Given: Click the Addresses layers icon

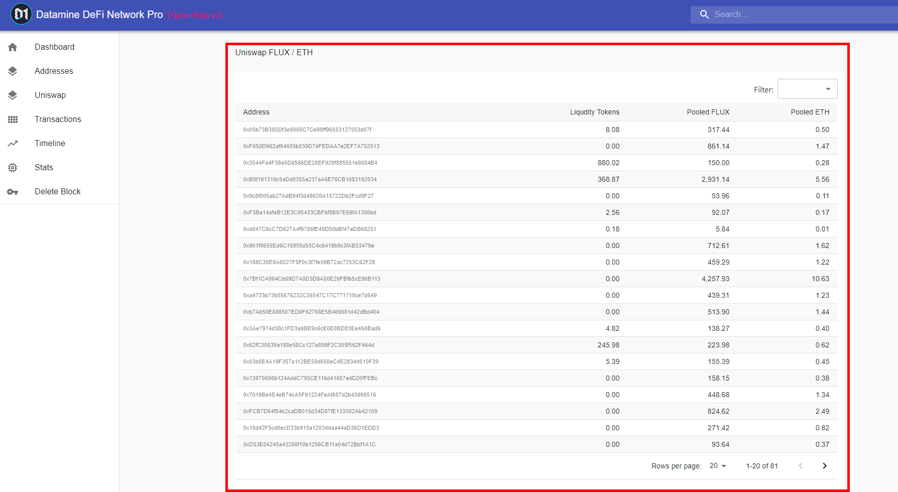Looking at the screenshot, I should (x=13, y=71).
